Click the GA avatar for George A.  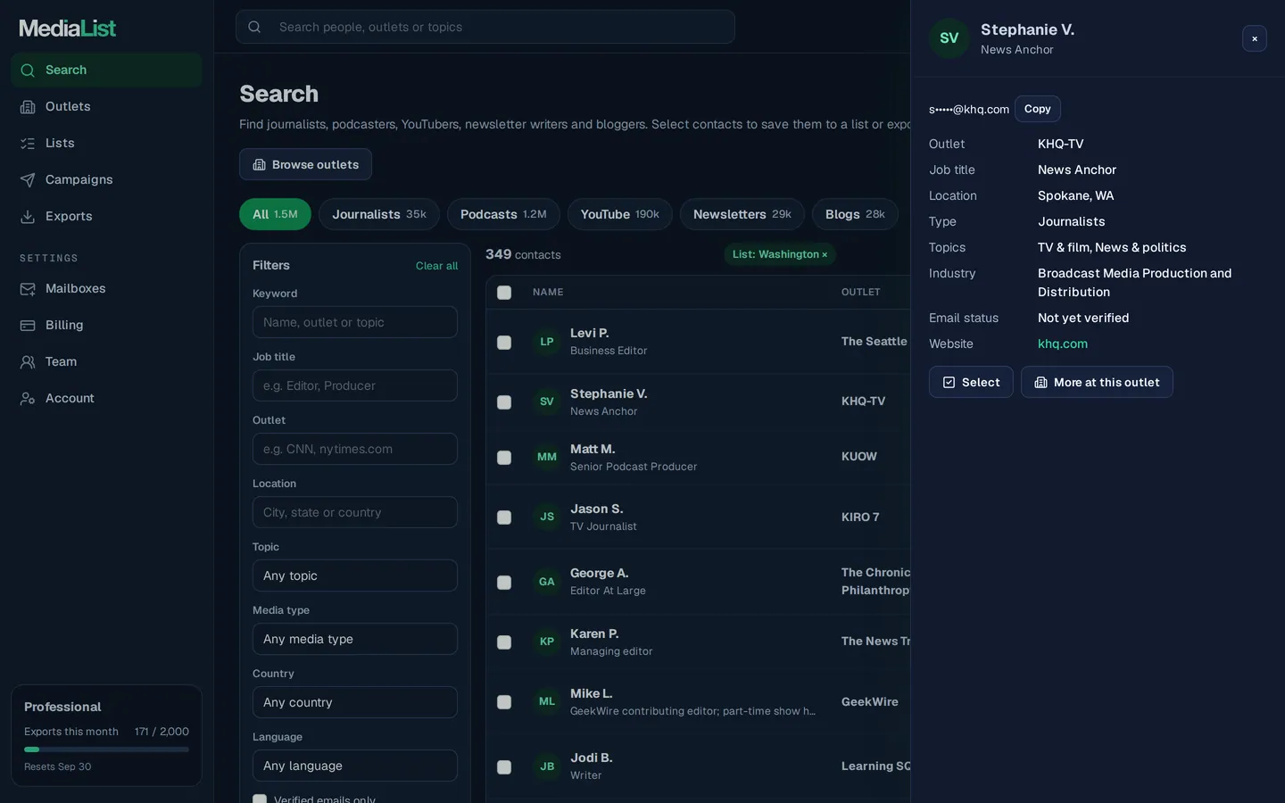point(547,582)
